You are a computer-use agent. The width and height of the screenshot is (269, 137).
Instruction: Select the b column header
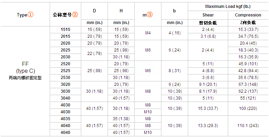pyautogui.click(x=174, y=11)
